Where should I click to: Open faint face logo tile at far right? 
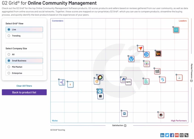click(179, 78)
